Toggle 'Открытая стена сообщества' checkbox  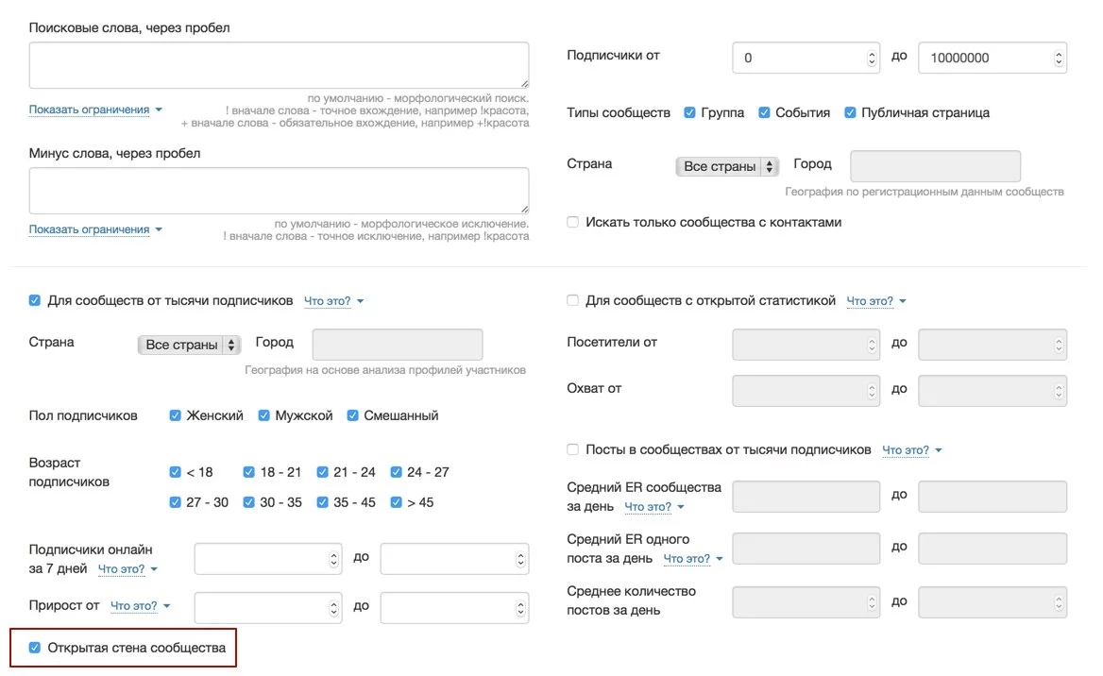[x=35, y=648]
